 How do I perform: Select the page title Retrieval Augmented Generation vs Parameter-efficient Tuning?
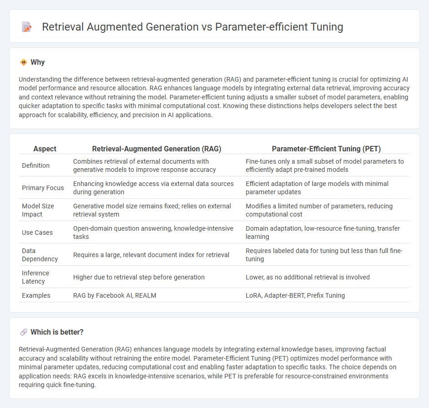(x=192, y=27)
